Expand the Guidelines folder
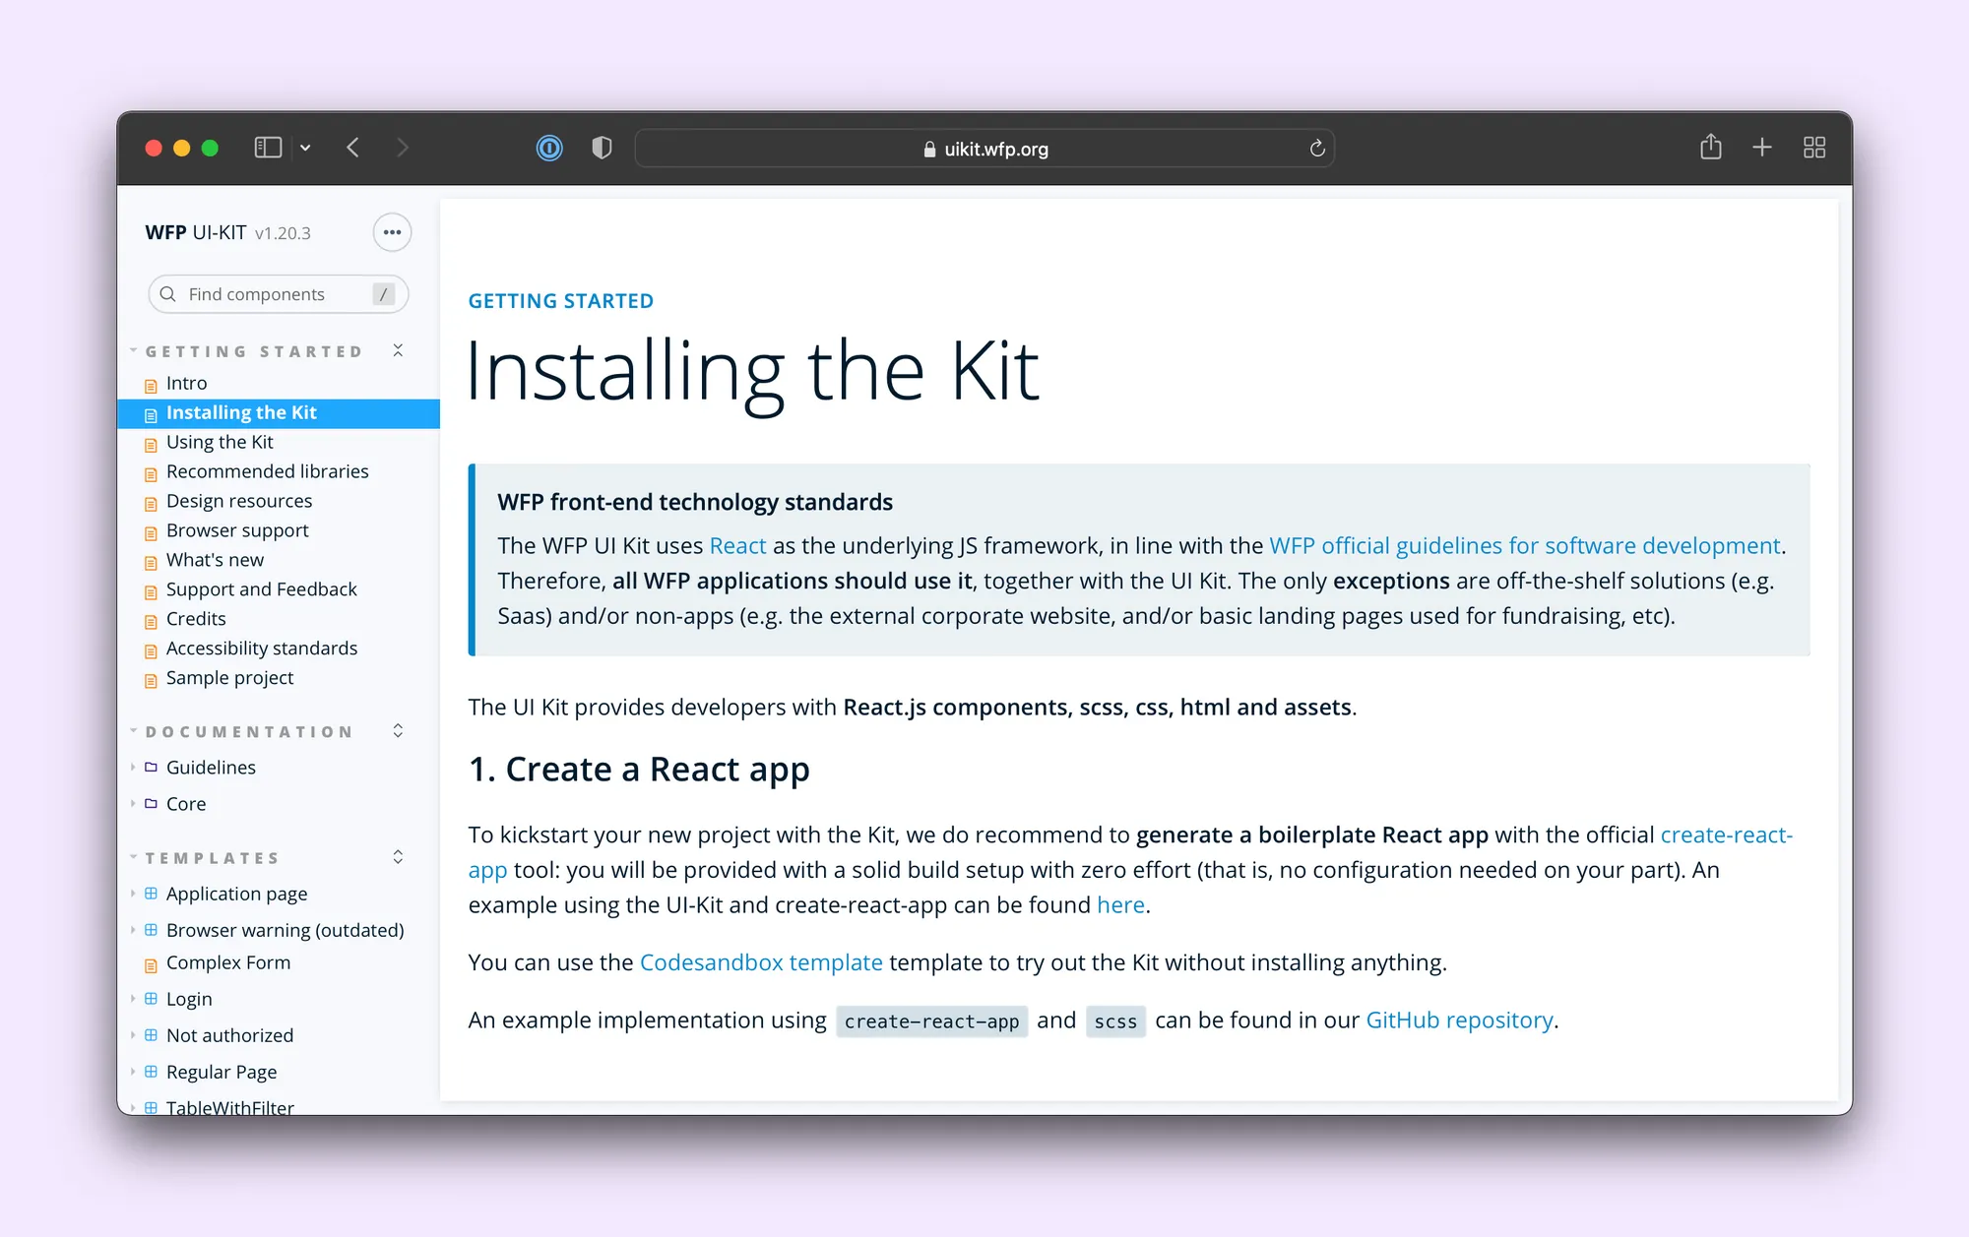1969x1237 pixels. (x=210, y=767)
